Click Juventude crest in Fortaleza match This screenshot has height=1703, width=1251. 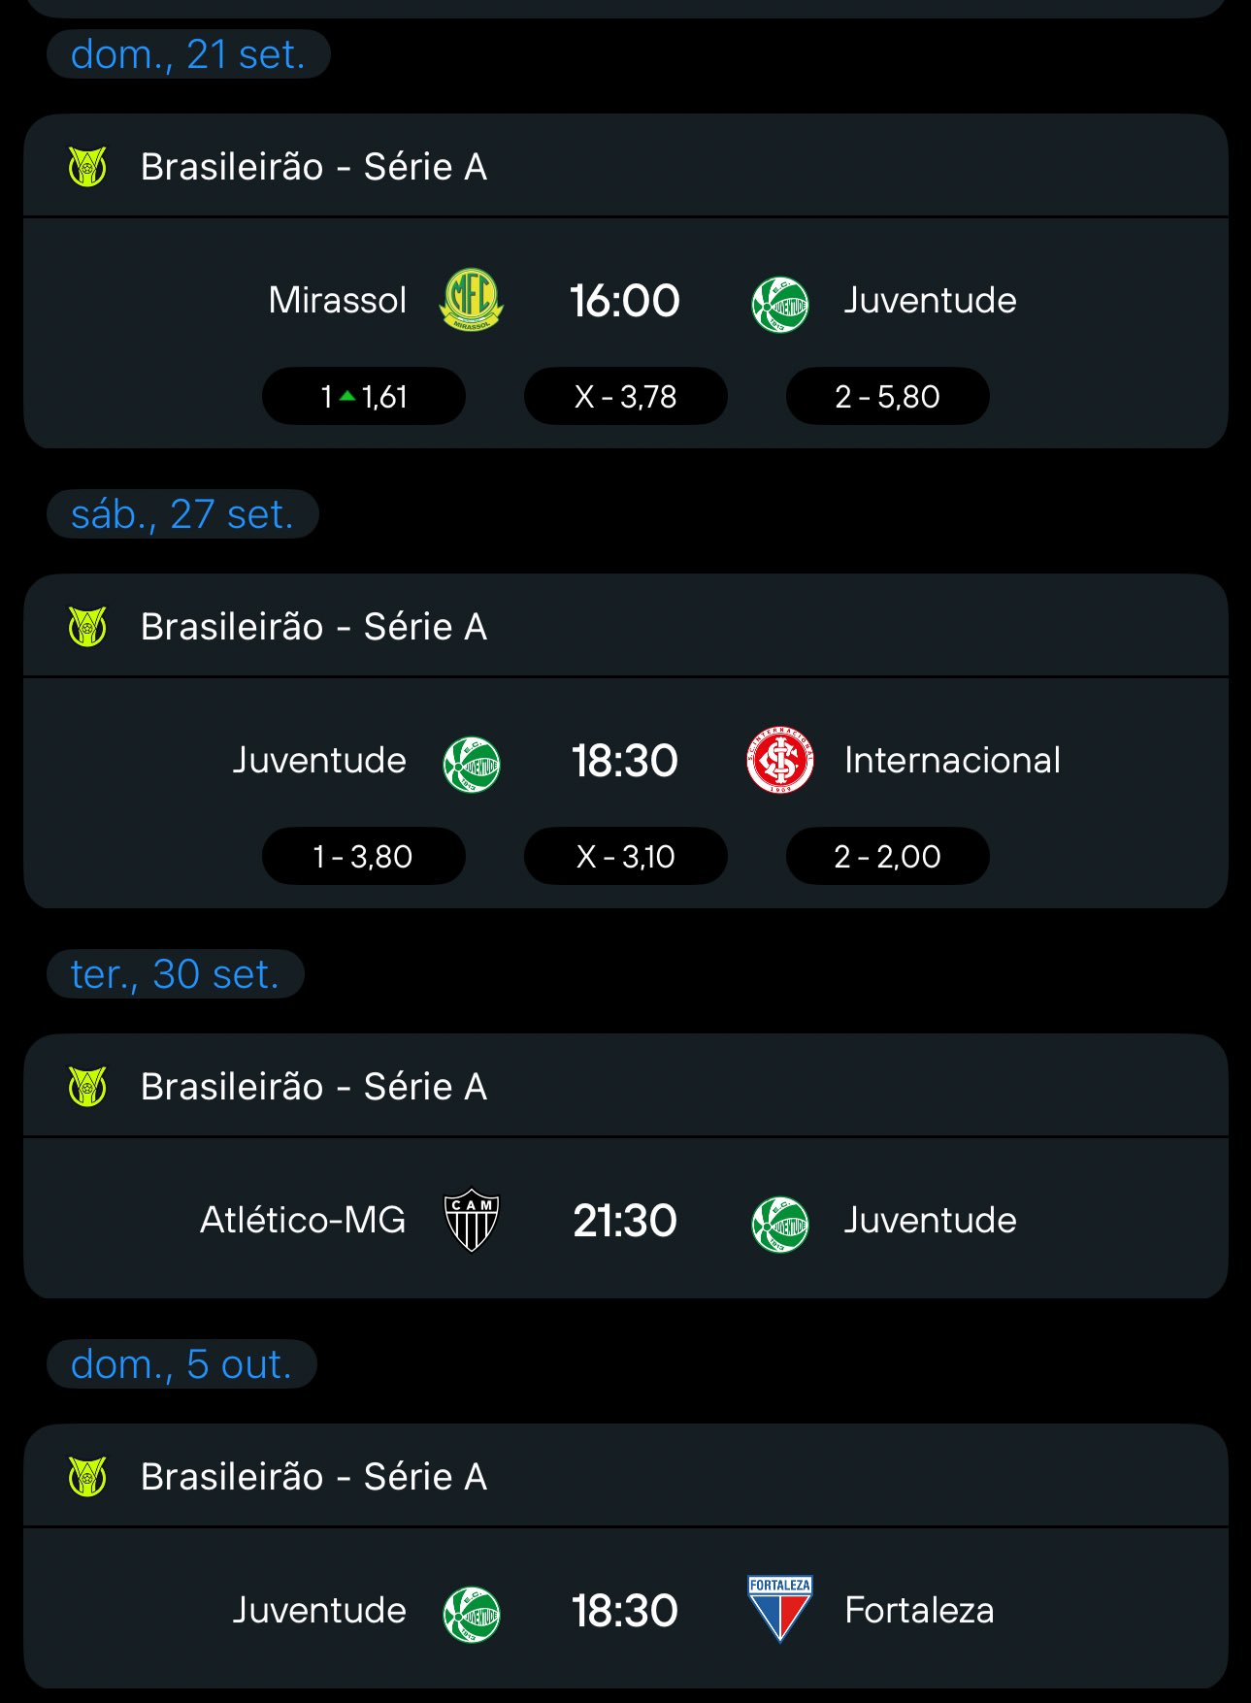(x=471, y=1614)
